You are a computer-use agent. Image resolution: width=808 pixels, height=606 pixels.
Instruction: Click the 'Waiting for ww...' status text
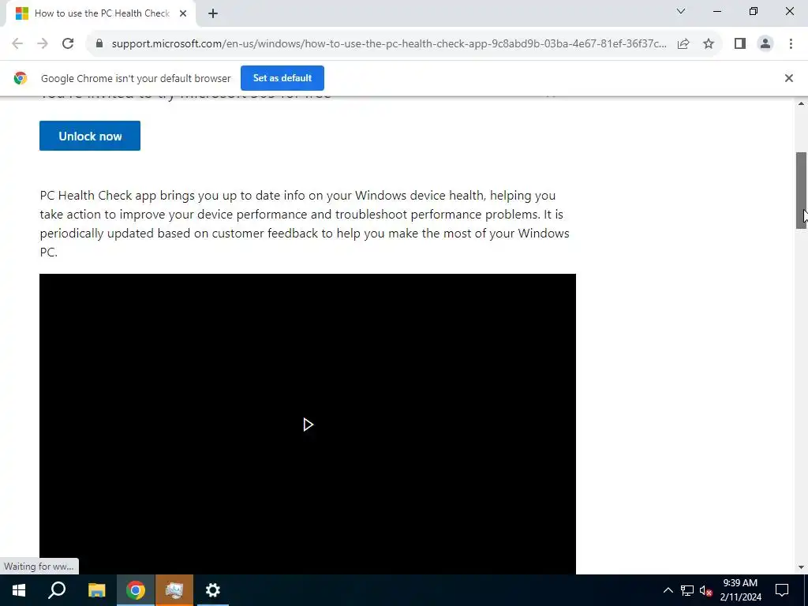[39, 567]
